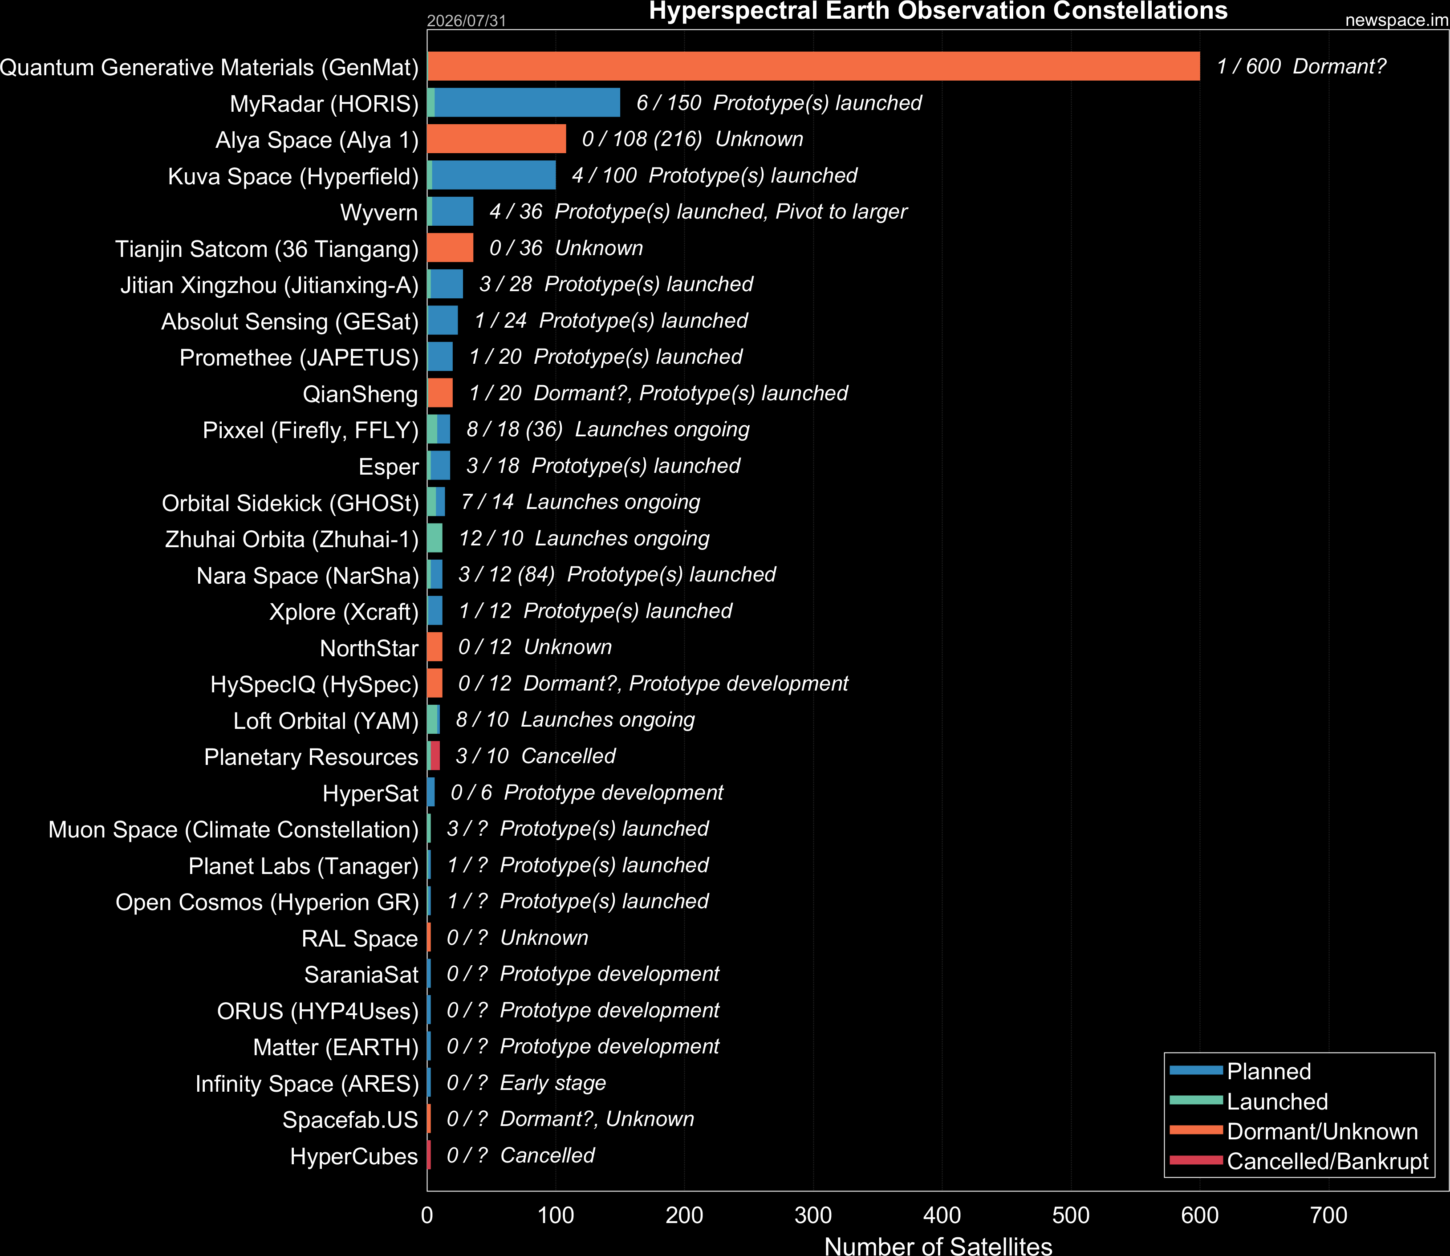Select the 'Tianjin Satcom (36 Tiangang)' label
Image resolution: width=1450 pixels, height=1256 pixels.
coord(267,249)
